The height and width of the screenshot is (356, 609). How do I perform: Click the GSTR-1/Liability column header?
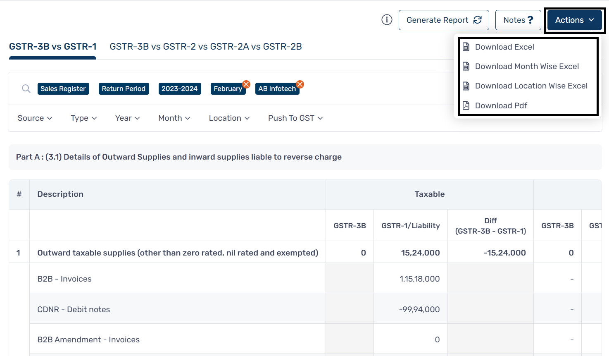pos(411,226)
